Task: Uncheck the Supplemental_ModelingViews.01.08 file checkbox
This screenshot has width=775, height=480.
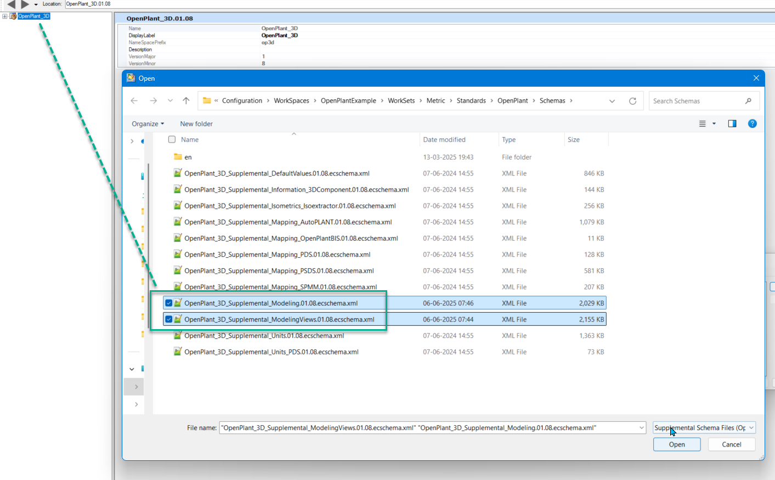Action: [169, 319]
